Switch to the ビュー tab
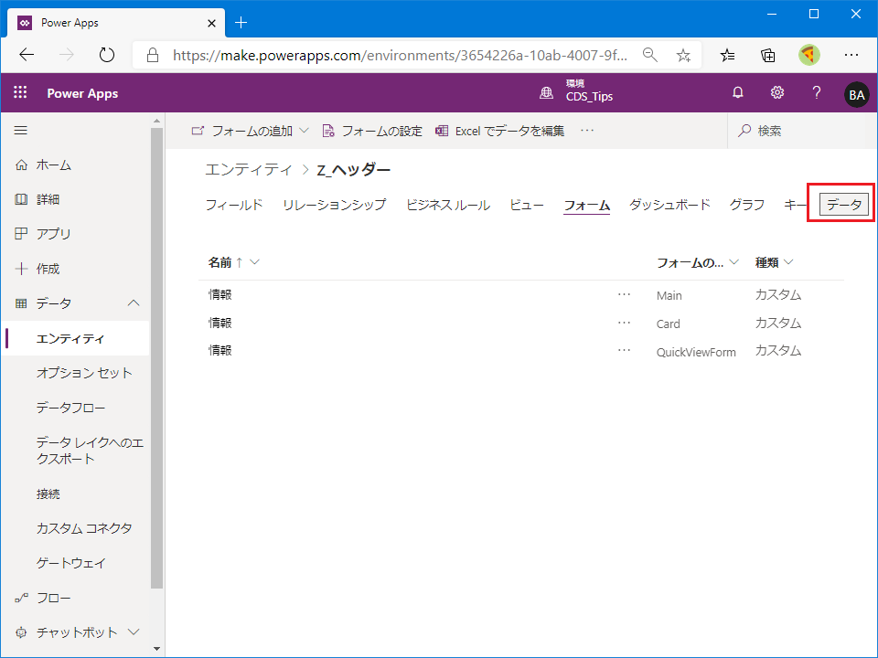 click(x=527, y=205)
